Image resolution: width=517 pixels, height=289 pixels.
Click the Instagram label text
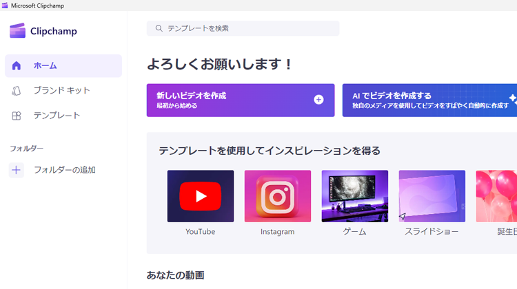(278, 232)
